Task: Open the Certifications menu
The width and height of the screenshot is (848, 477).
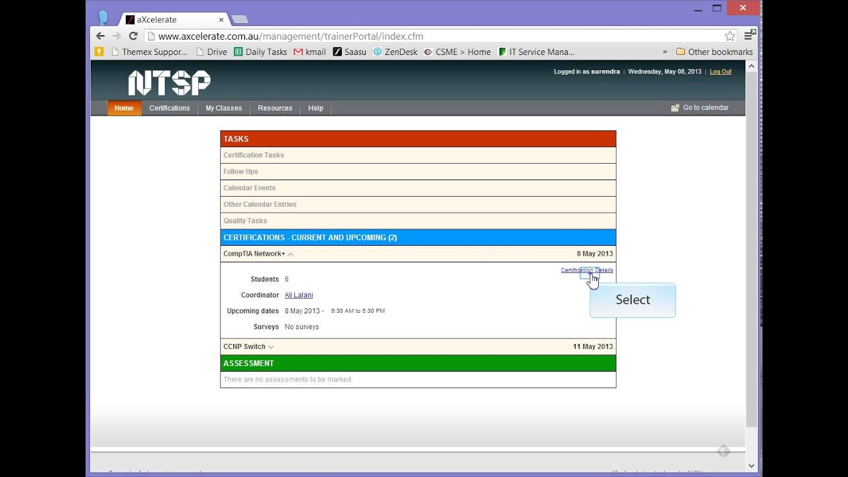Action: pyautogui.click(x=170, y=108)
